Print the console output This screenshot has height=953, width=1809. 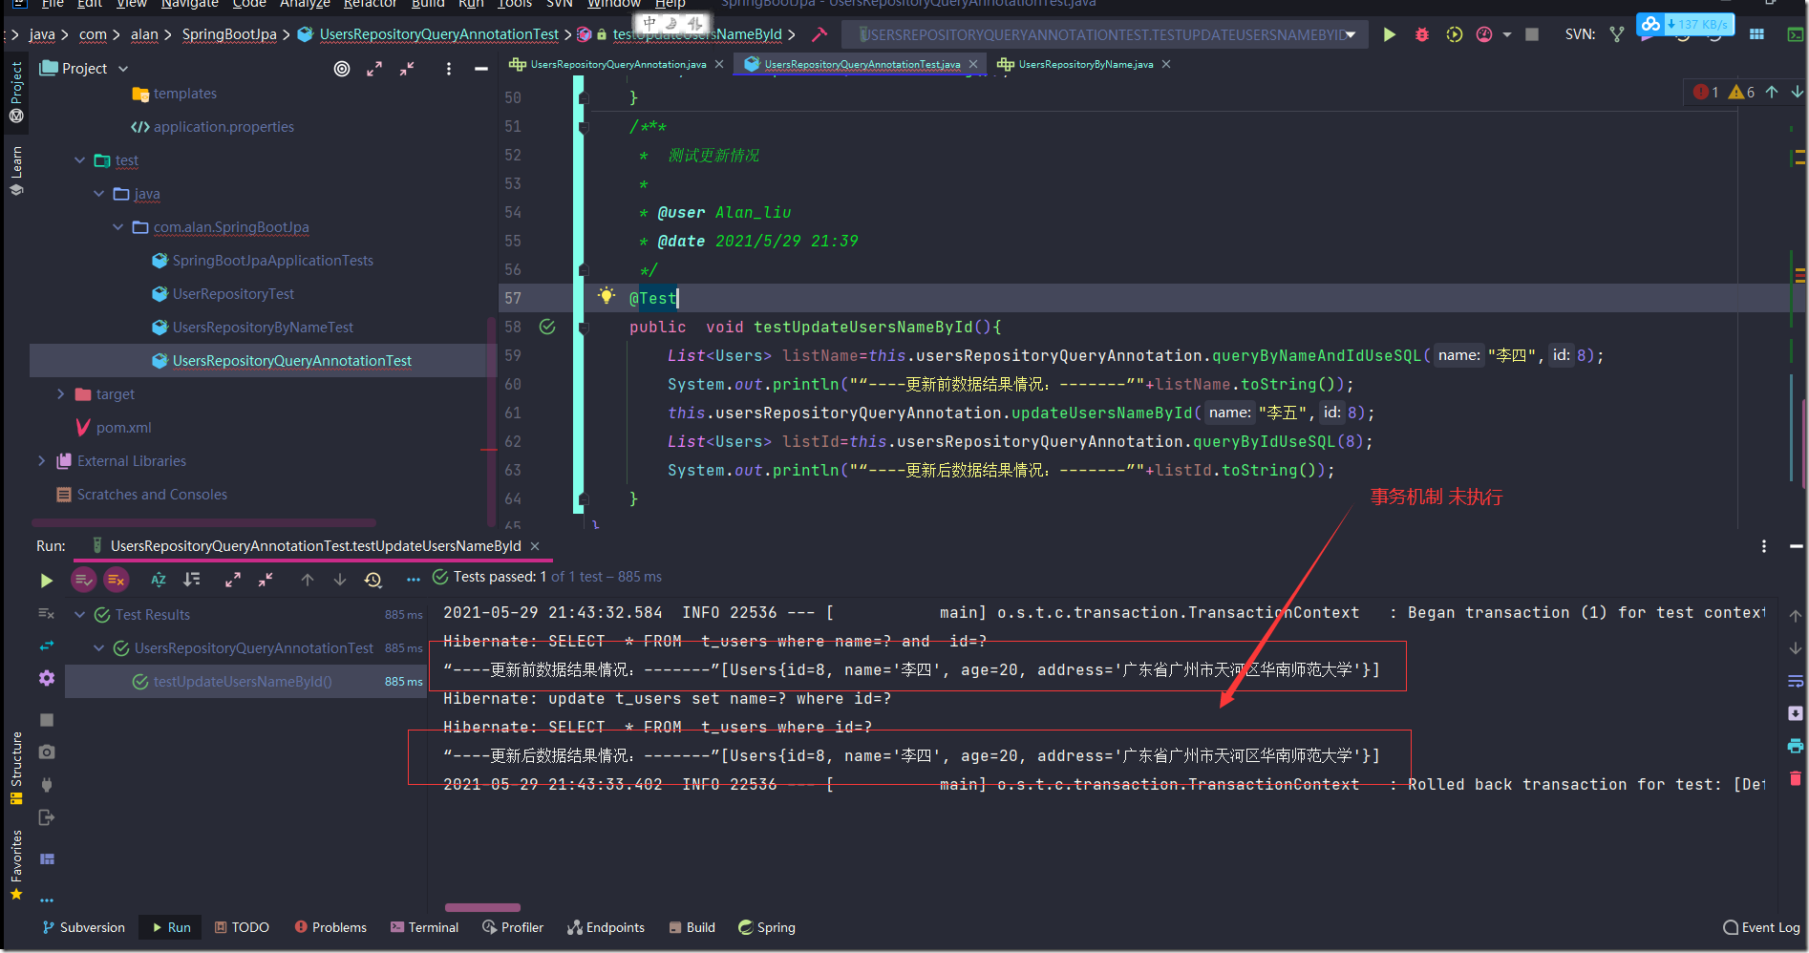click(x=1796, y=746)
